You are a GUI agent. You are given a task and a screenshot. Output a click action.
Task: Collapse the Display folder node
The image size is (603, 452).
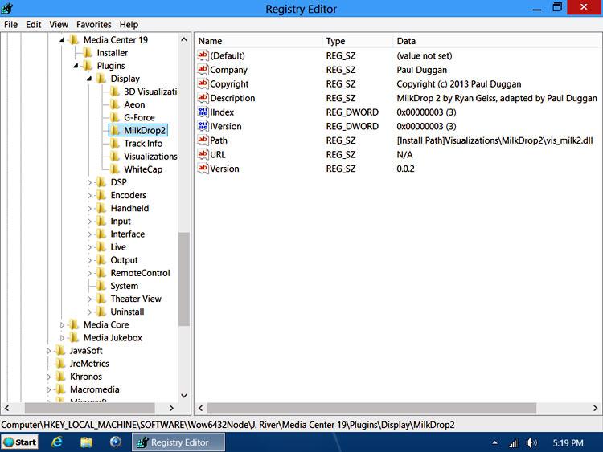click(x=90, y=79)
